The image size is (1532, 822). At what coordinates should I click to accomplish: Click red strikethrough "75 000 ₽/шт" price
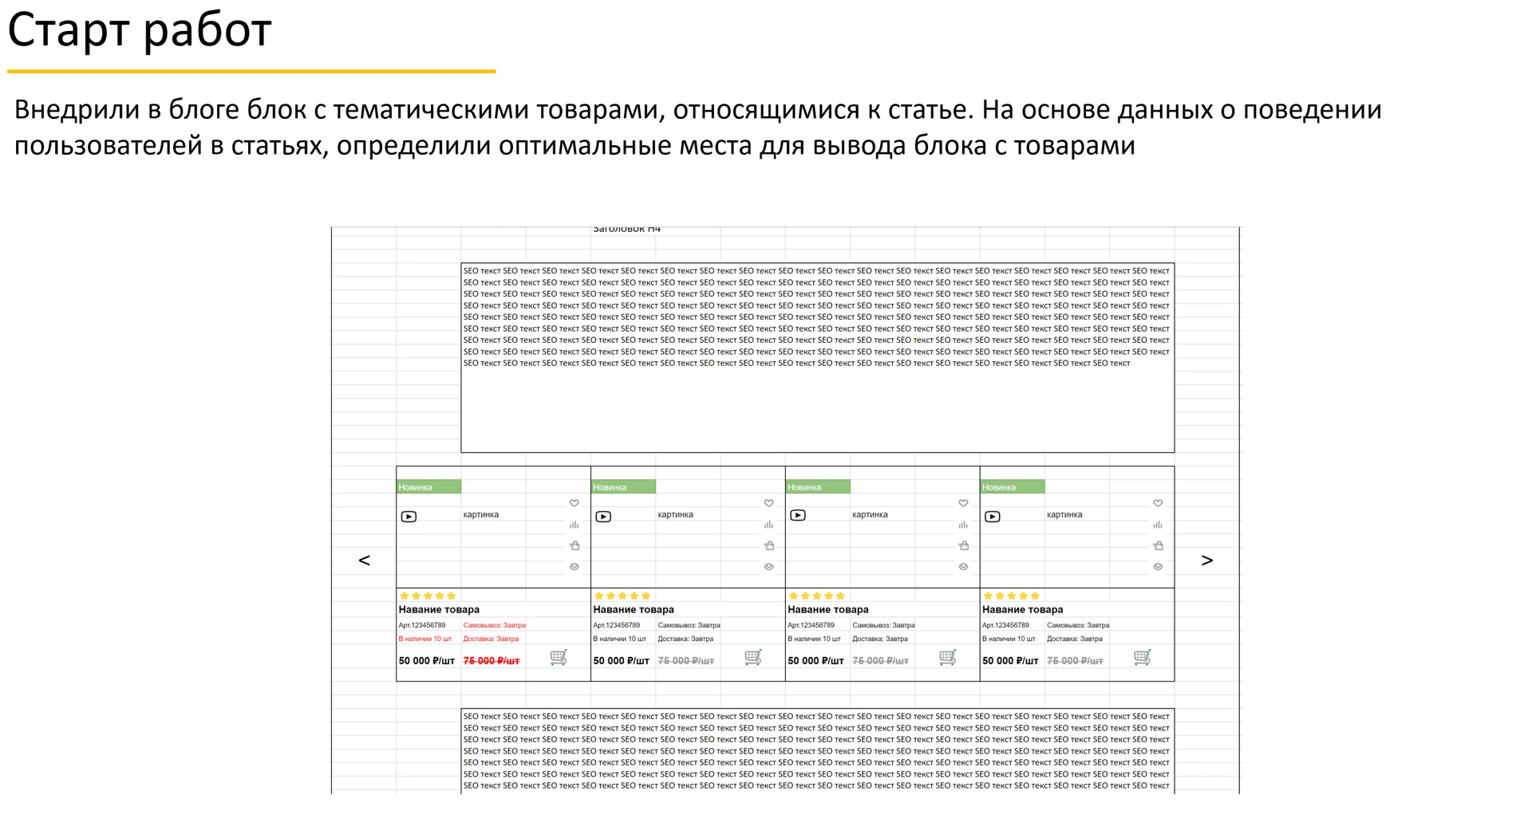tap(492, 661)
